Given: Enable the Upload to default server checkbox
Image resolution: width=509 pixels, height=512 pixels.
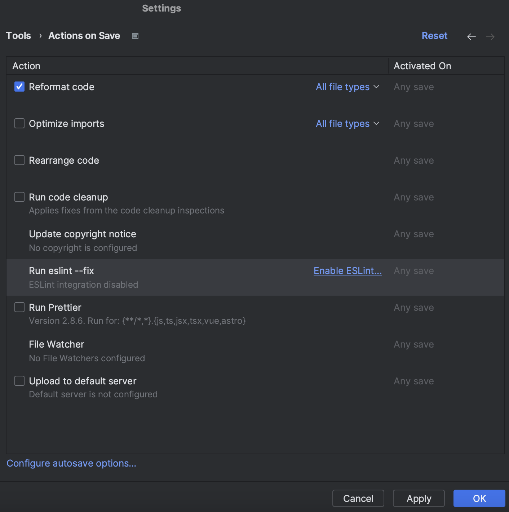Looking at the screenshot, I should [x=19, y=381].
